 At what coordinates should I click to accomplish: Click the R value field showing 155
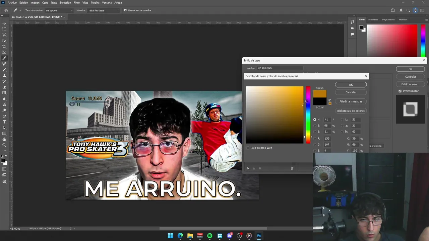pos(327,139)
